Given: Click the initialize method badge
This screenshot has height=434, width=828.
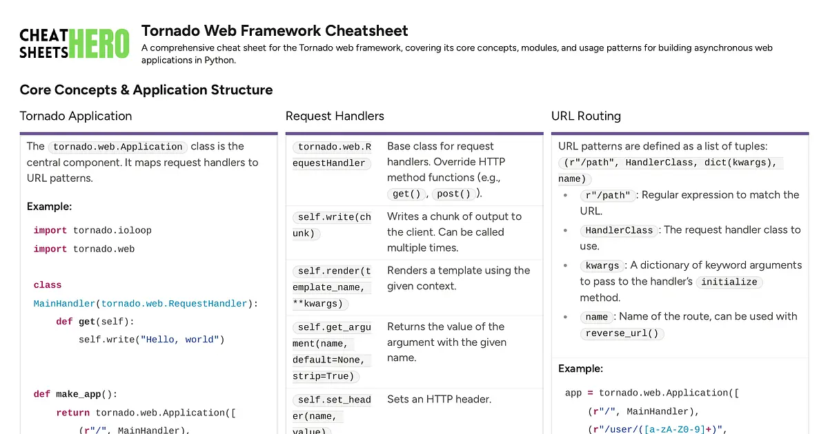Looking at the screenshot, I should pyautogui.click(x=729, y=282).
